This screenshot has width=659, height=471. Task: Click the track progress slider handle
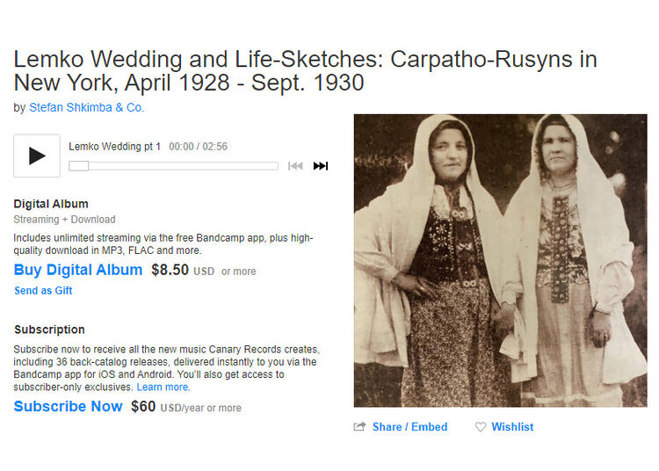[78, 166]
